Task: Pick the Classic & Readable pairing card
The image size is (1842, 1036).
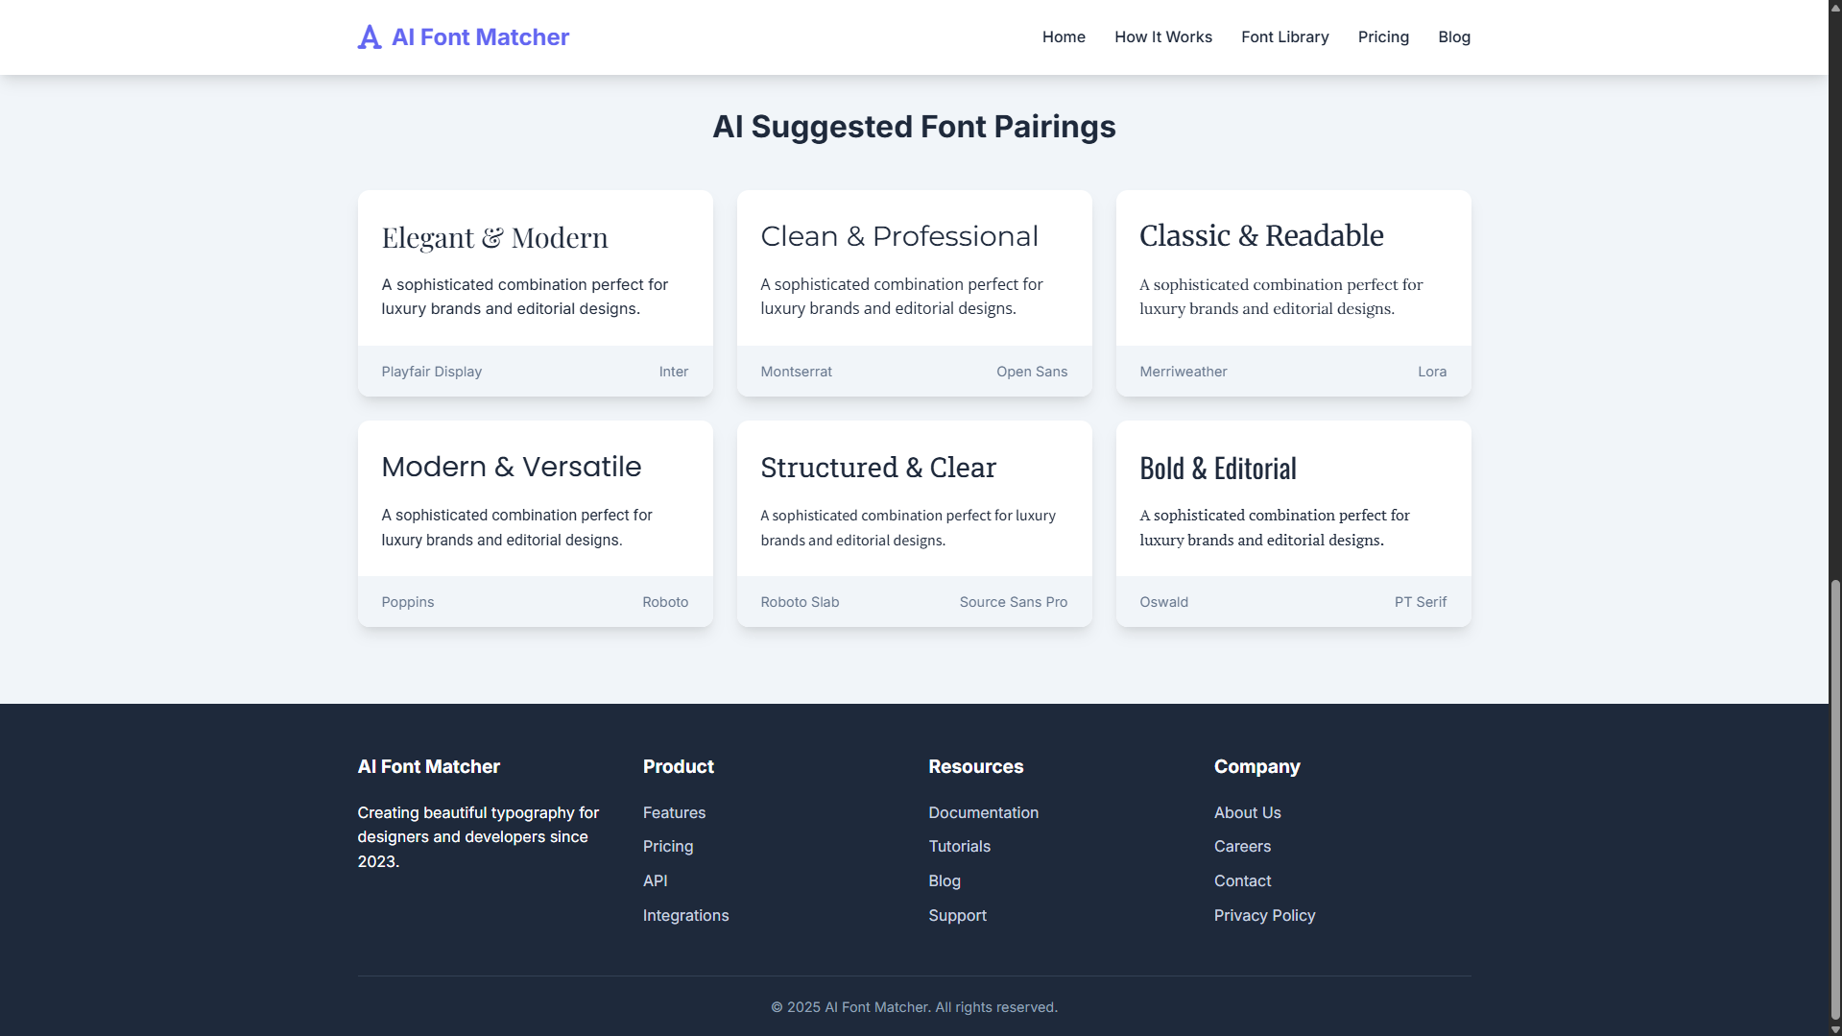Action: [1293, 293]
